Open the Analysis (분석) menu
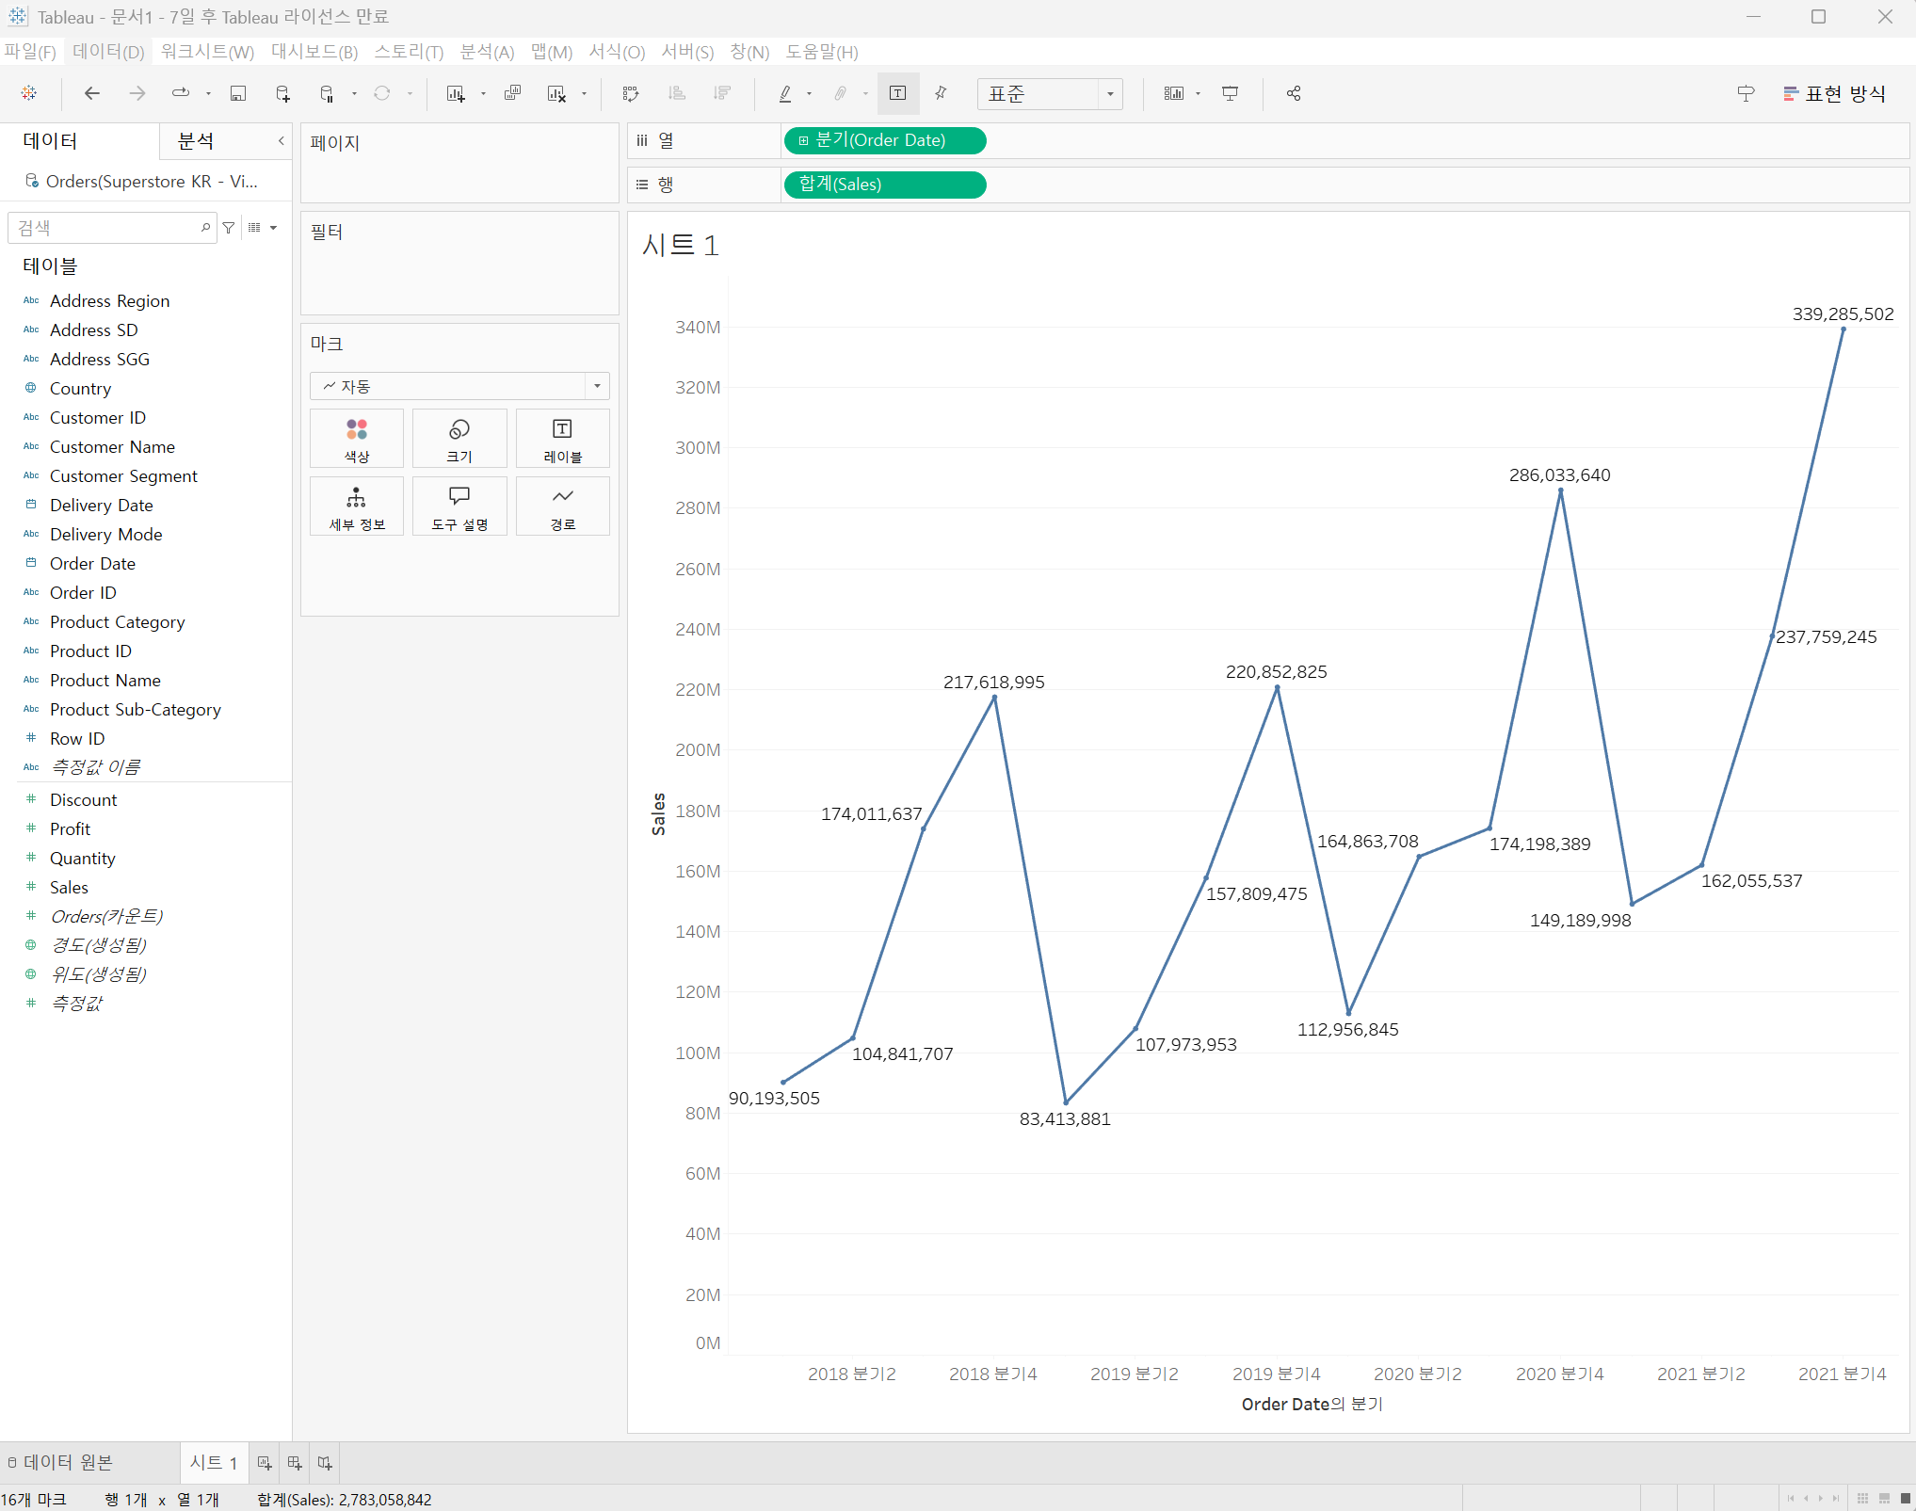Image resolution: width=1916 pixels, height=1511 pixels. [x=487, y=52]
